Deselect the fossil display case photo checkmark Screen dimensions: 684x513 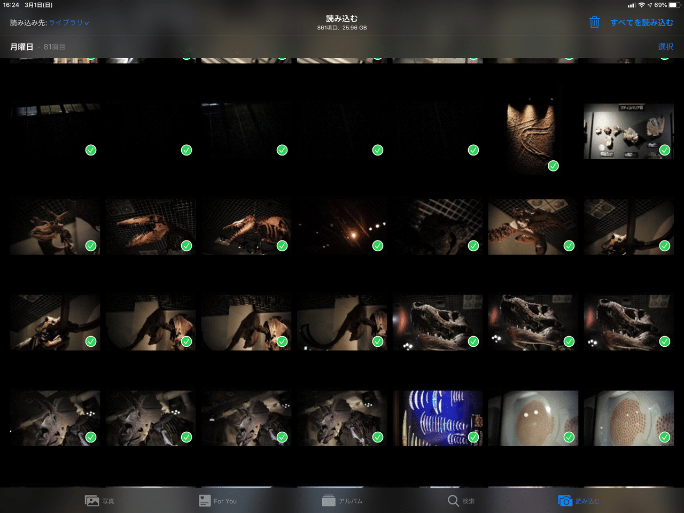664,150
